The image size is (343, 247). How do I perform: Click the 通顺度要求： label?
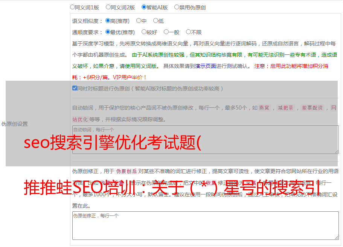(87, 32)
